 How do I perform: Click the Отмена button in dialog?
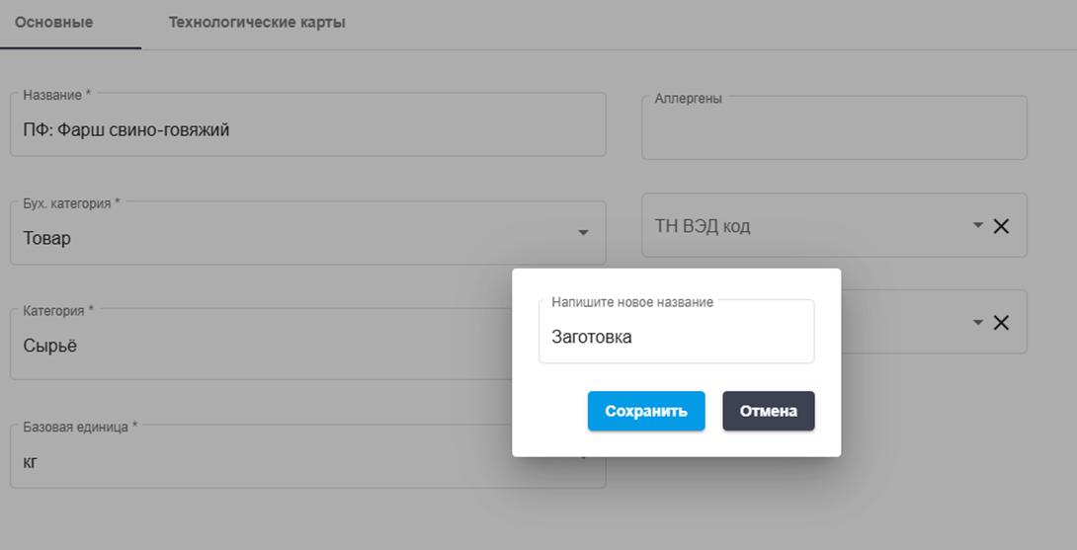point(768,411)
